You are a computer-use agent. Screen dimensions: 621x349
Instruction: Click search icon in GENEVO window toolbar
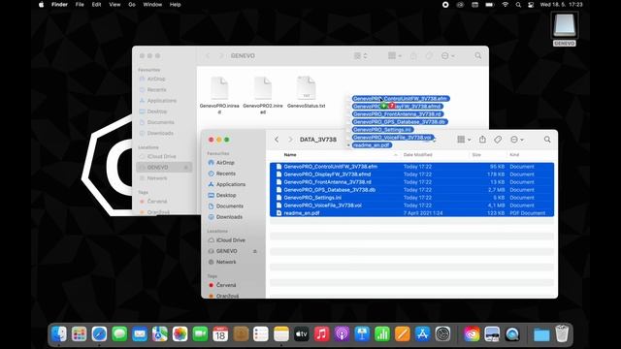478,56
